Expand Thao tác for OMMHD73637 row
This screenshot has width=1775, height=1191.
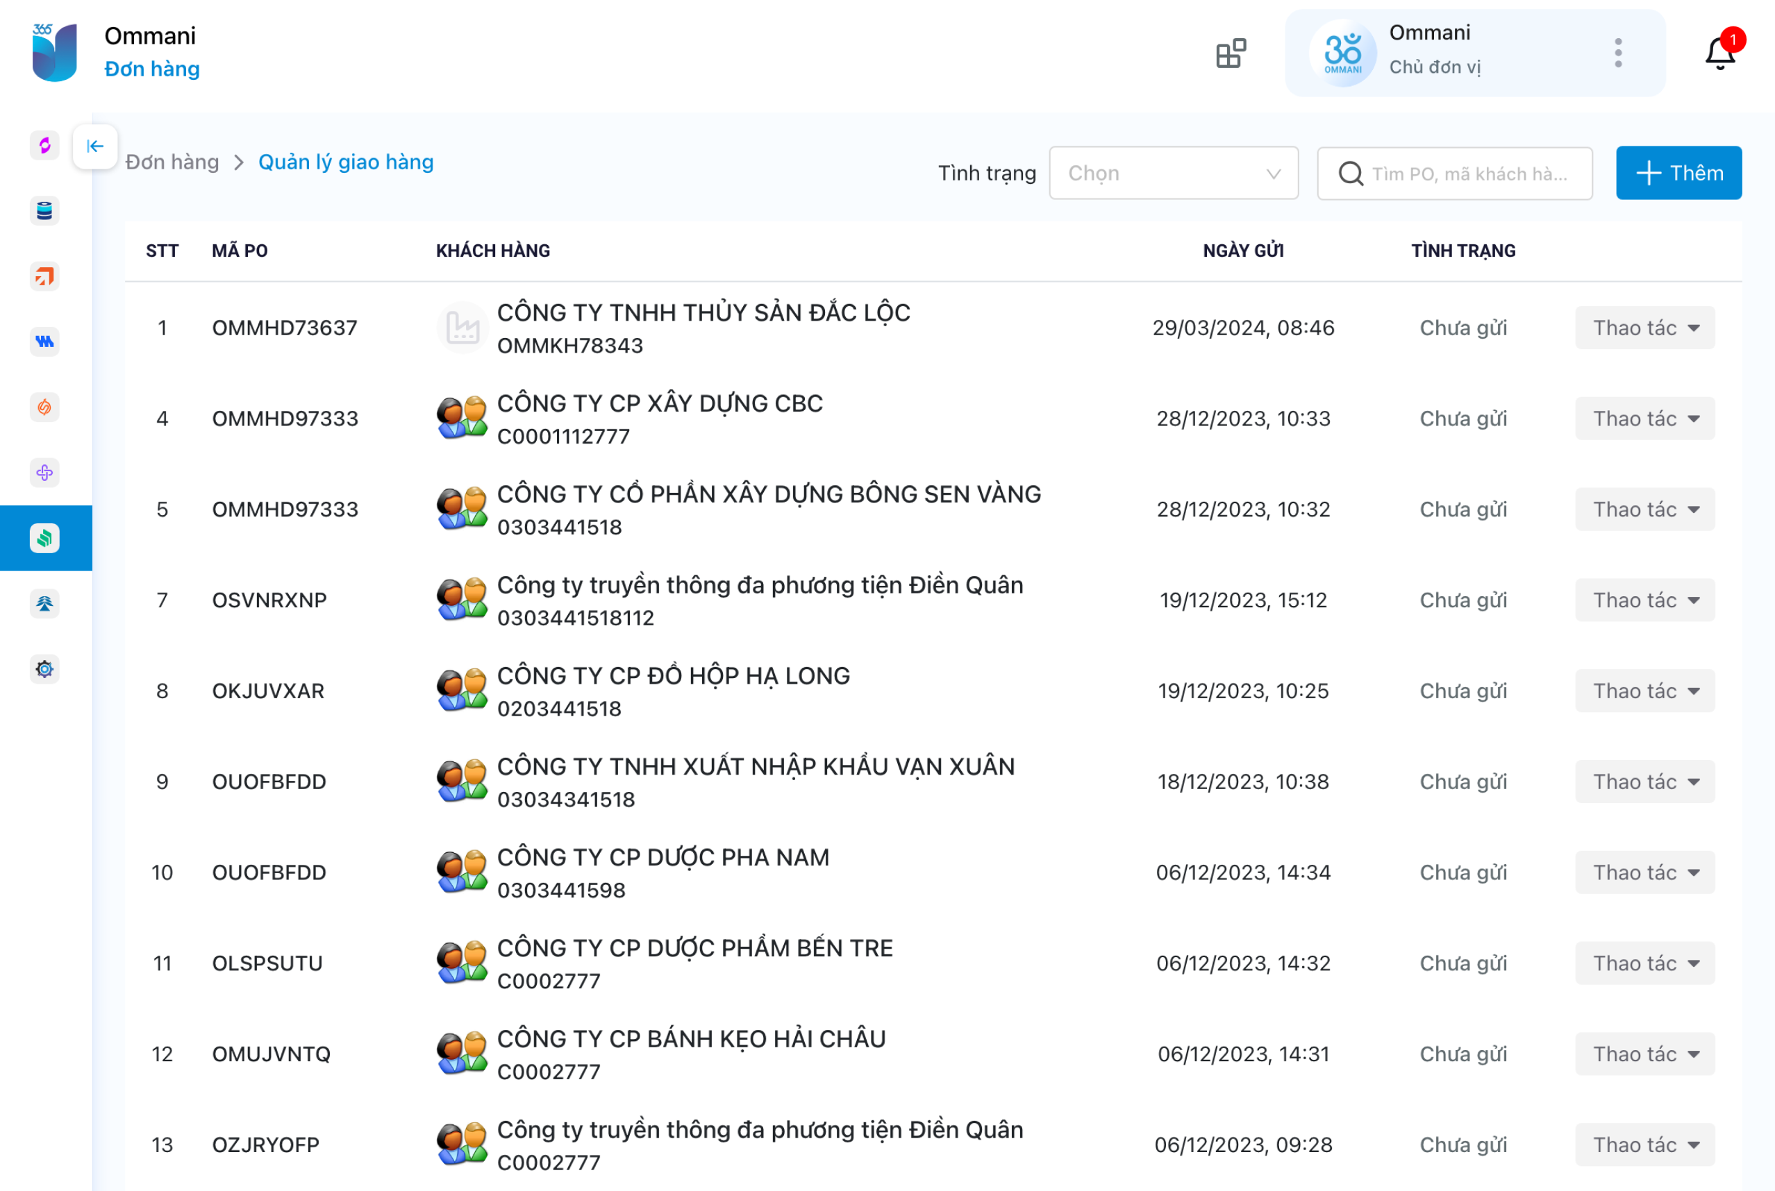[1644, 328]
